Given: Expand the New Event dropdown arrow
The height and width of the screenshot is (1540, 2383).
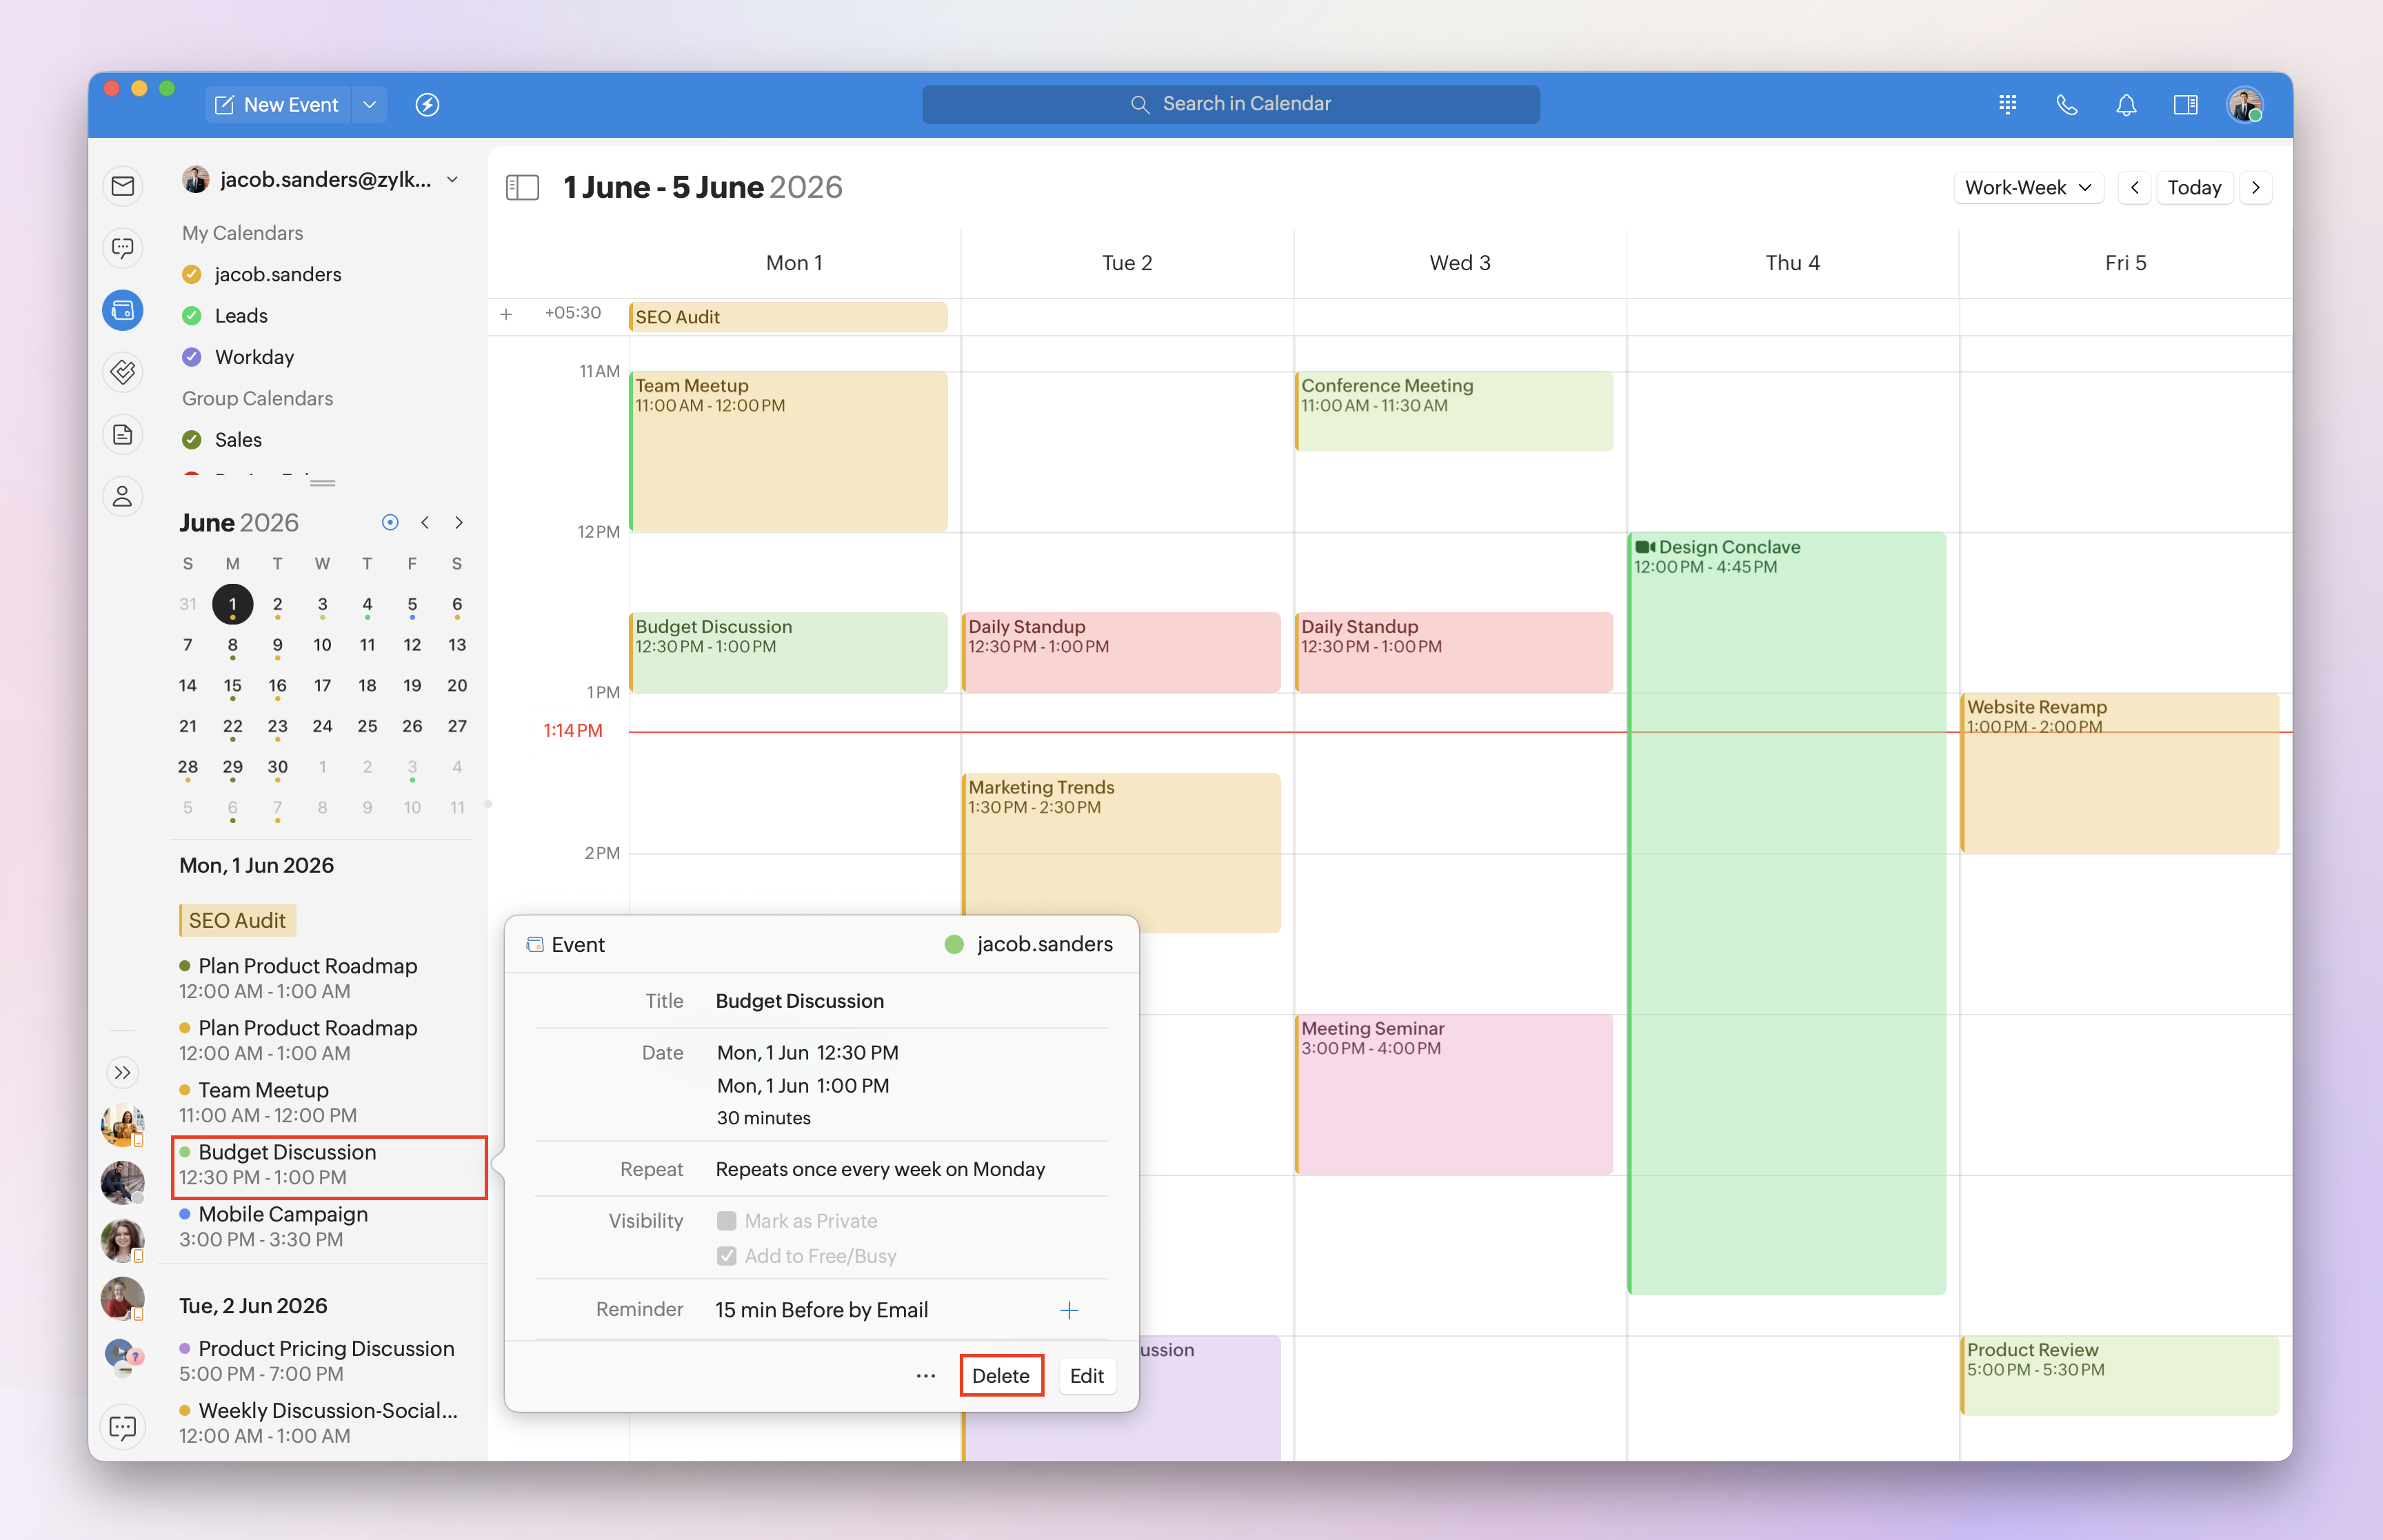Looking at the screenshot, I should click(369, 105).
